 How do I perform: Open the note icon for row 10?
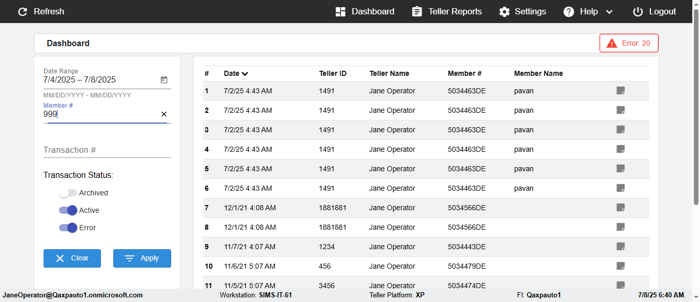[621, 266]
